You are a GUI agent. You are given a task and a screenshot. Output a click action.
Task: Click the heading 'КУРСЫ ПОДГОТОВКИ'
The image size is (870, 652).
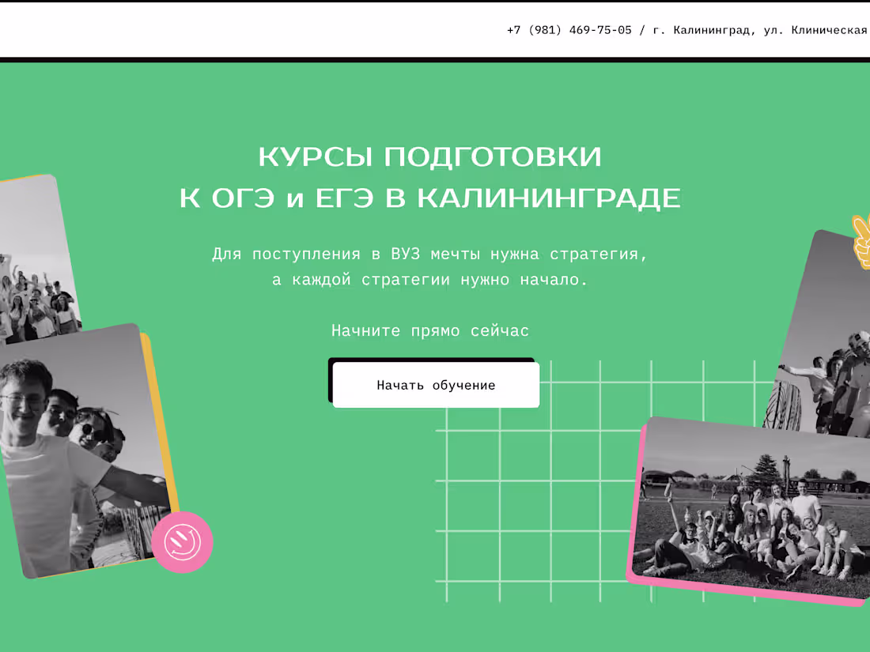(430, 156)
